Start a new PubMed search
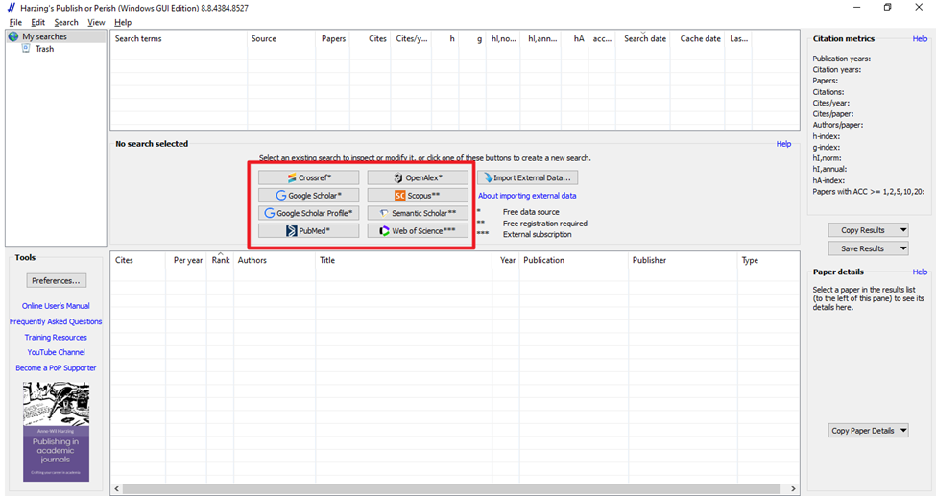This screenshot has width=936, height=496. [x=308, y=231]
